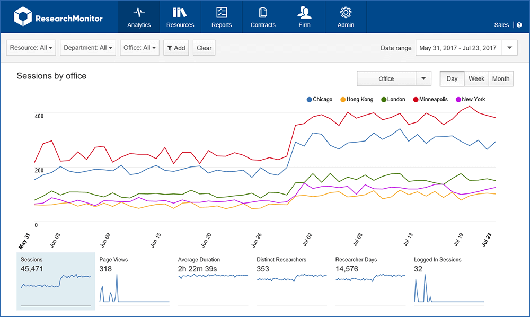530x317 pixels.
Task: Select the Firm person icon
Action: click(x=304, y=12)
